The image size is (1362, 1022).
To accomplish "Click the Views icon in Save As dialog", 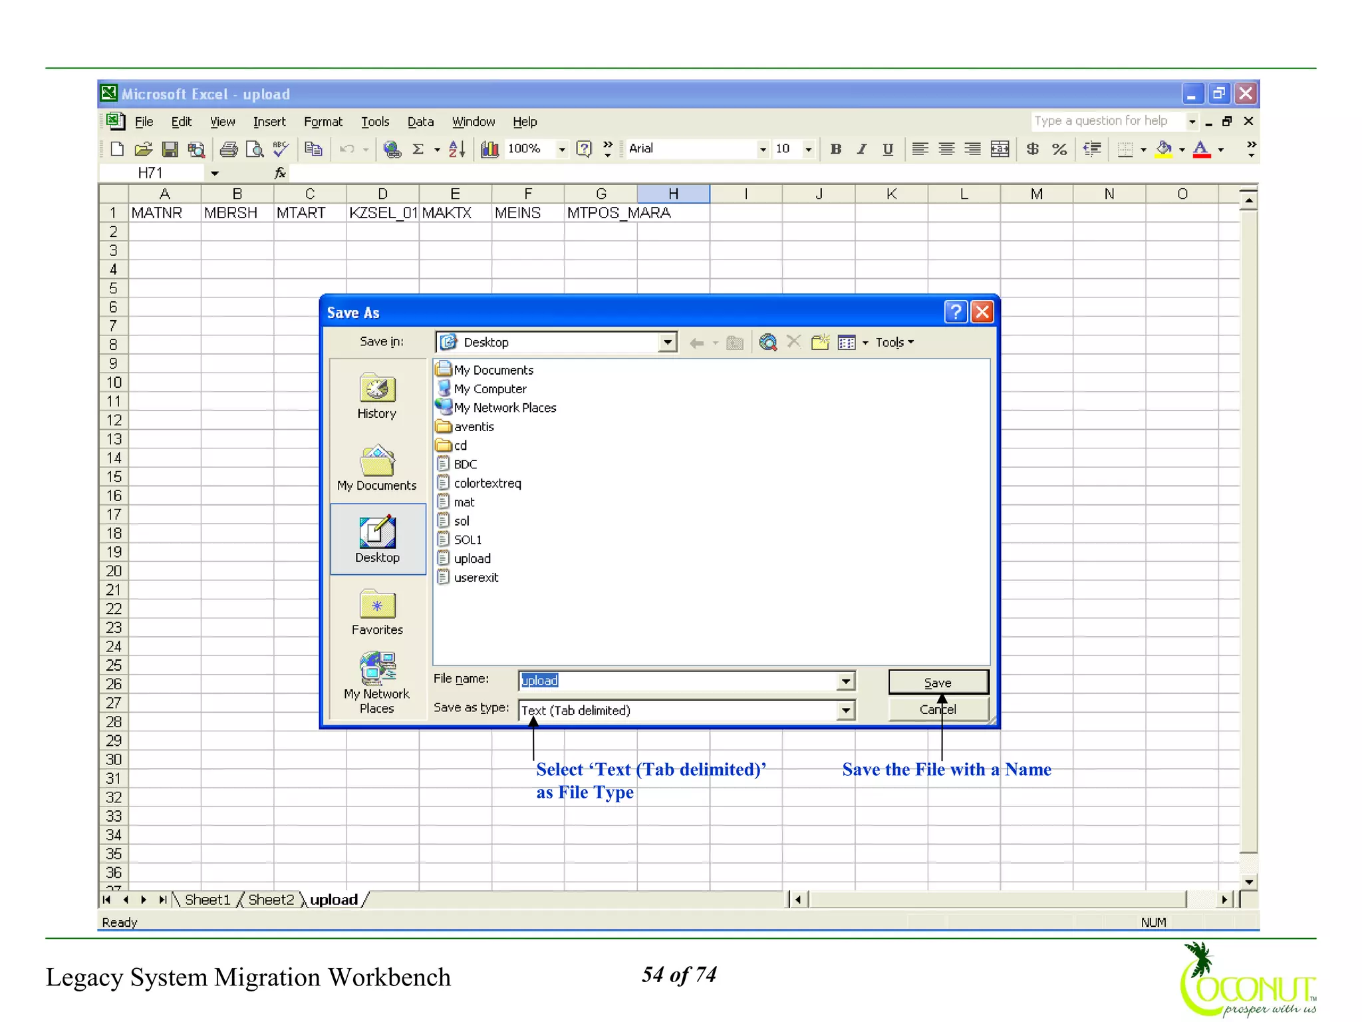I will 847,342.
